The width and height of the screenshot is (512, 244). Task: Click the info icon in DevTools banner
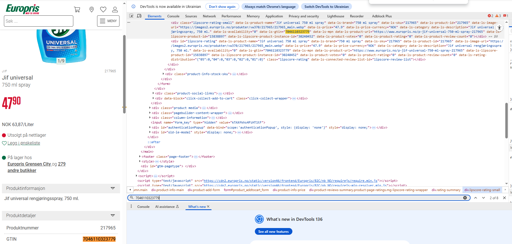click(133, 7)
